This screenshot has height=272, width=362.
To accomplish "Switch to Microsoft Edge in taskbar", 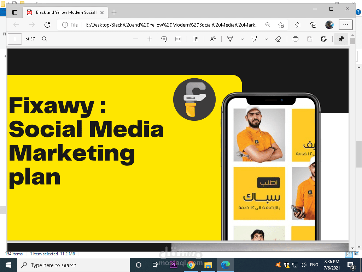I will point(226,265).
